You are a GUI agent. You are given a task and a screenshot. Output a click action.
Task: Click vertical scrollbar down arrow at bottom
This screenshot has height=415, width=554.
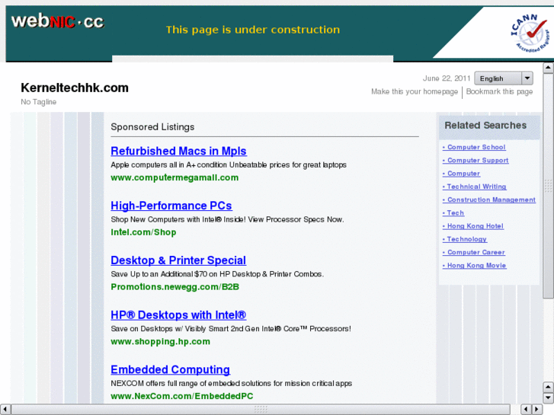coord(548,398)
